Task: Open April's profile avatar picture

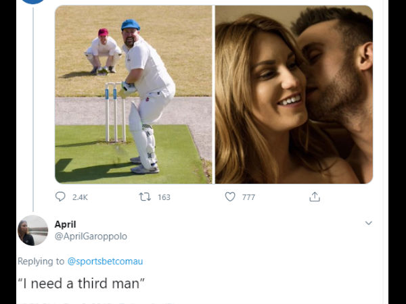Action: tap(32, 230)
